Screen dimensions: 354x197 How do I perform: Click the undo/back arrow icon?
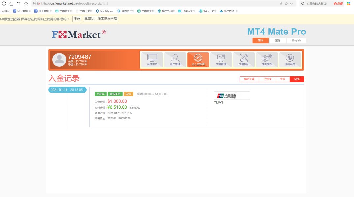pos(18,3)
